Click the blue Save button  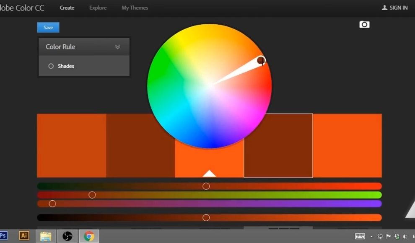48,28
